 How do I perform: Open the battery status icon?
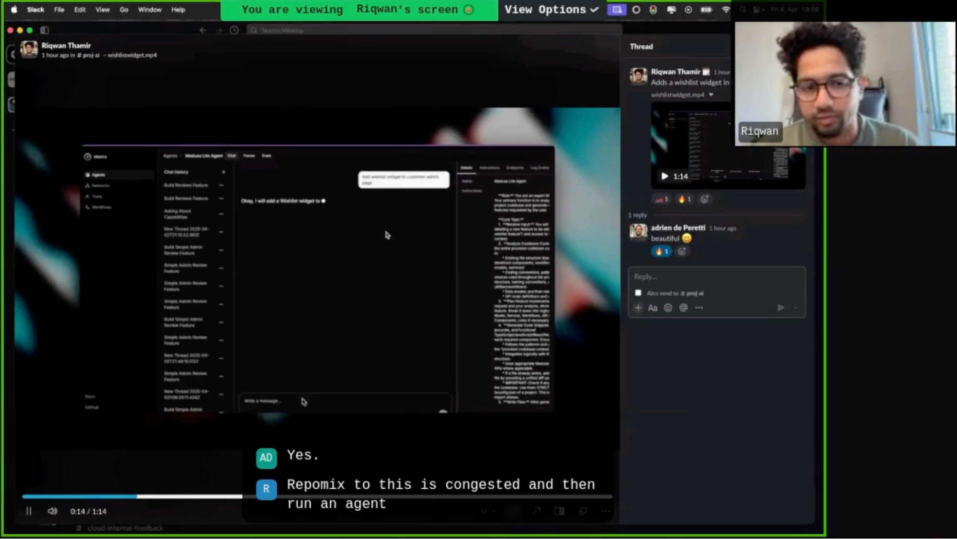coord(706,10)
